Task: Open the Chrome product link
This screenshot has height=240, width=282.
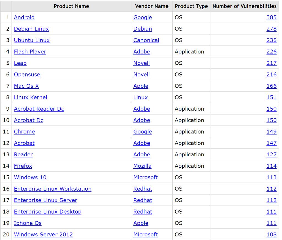Action: click(x=25, y=132)
